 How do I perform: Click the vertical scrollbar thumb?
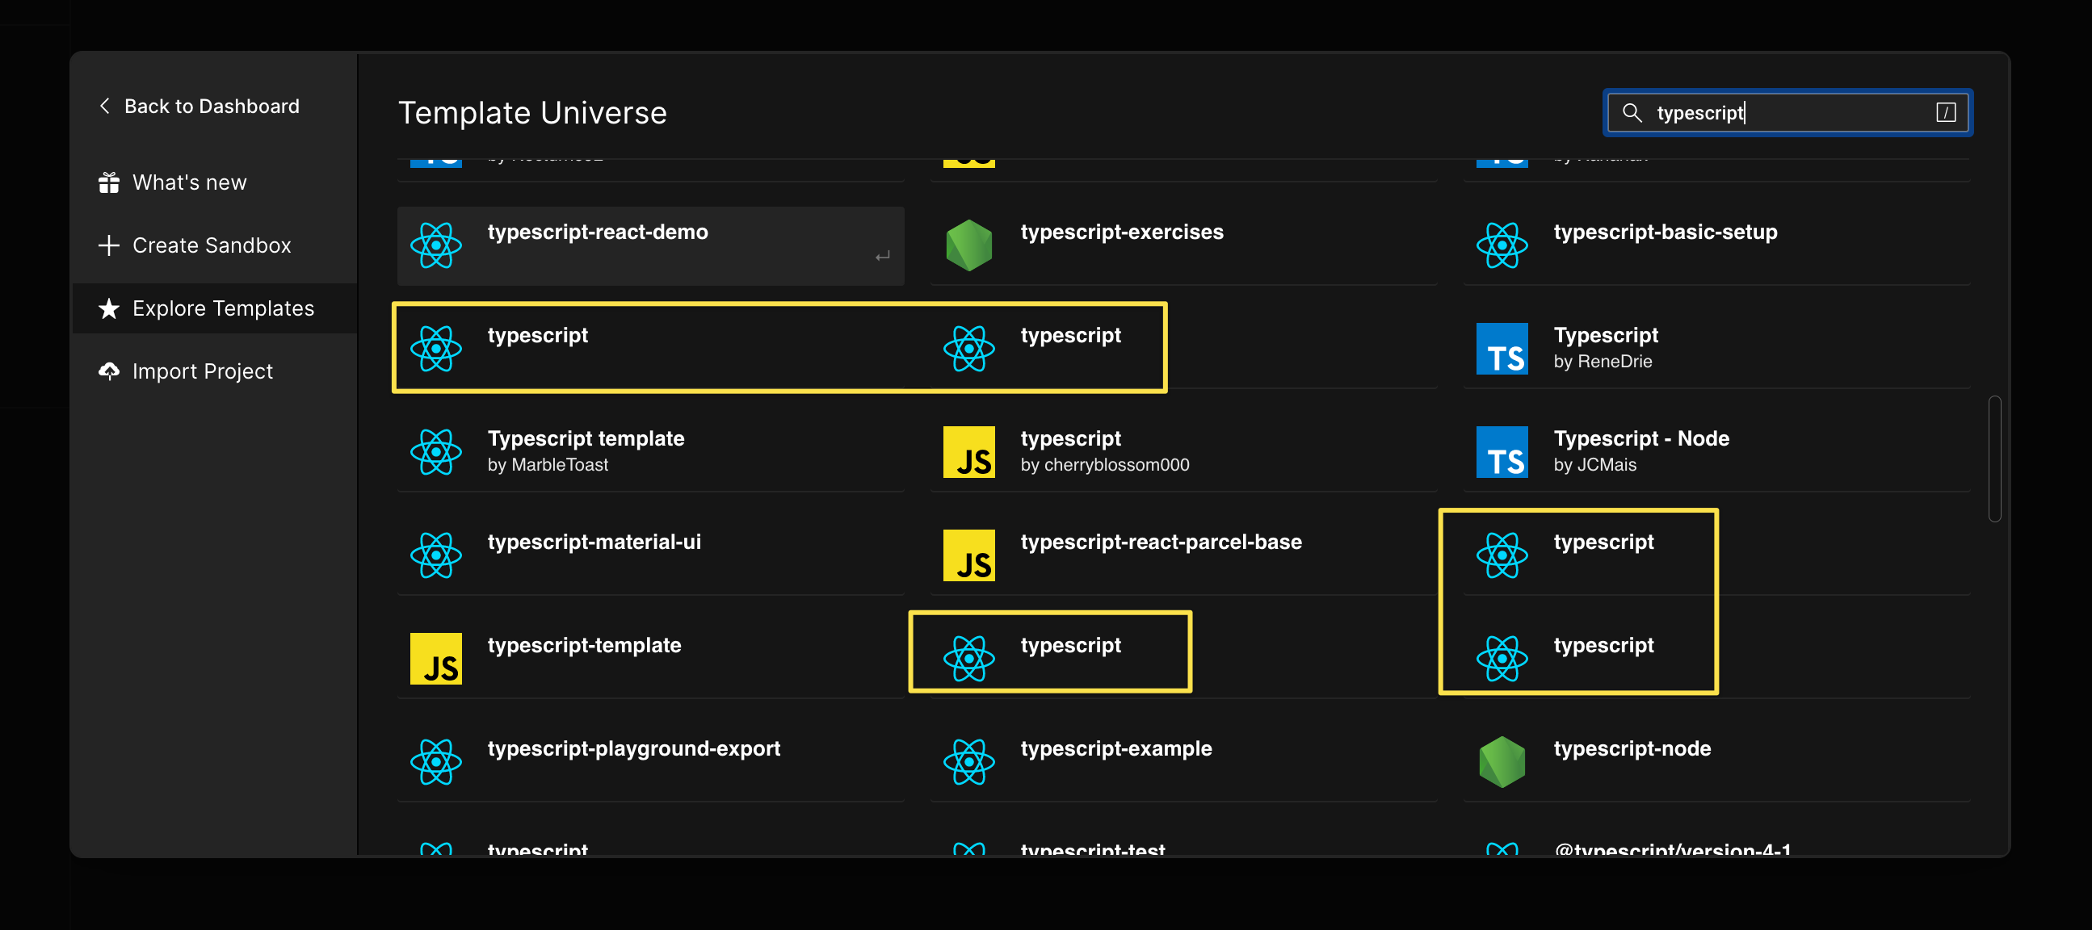[1993, 459]
